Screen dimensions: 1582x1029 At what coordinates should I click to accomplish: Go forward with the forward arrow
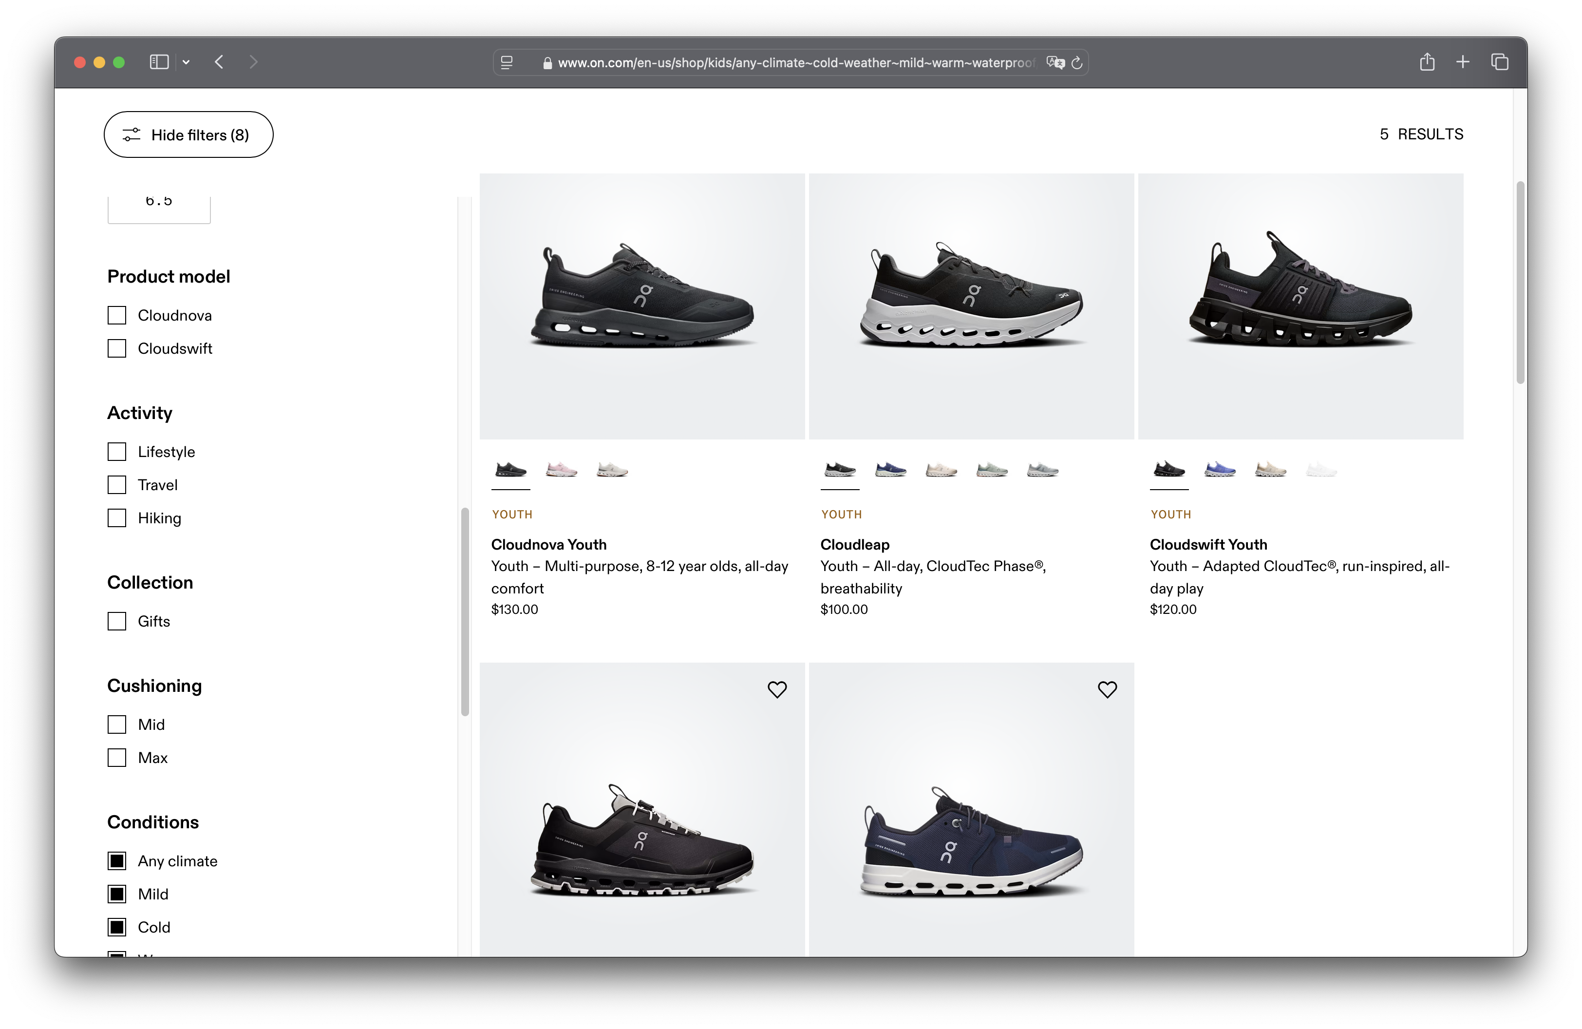[253, 62]
